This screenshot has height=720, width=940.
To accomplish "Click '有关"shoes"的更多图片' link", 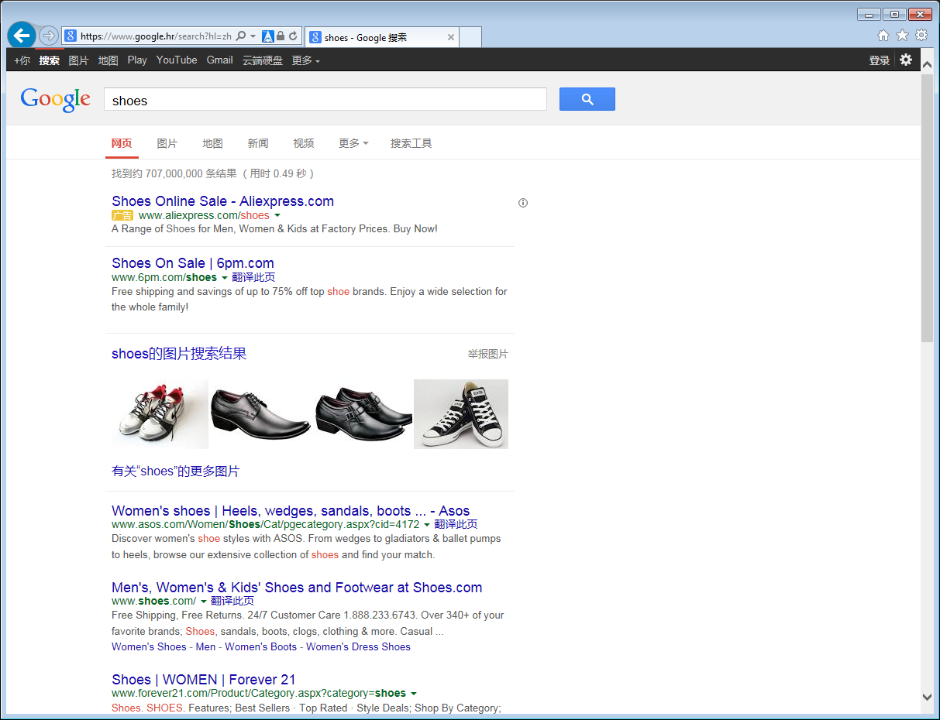I will 176,471.
